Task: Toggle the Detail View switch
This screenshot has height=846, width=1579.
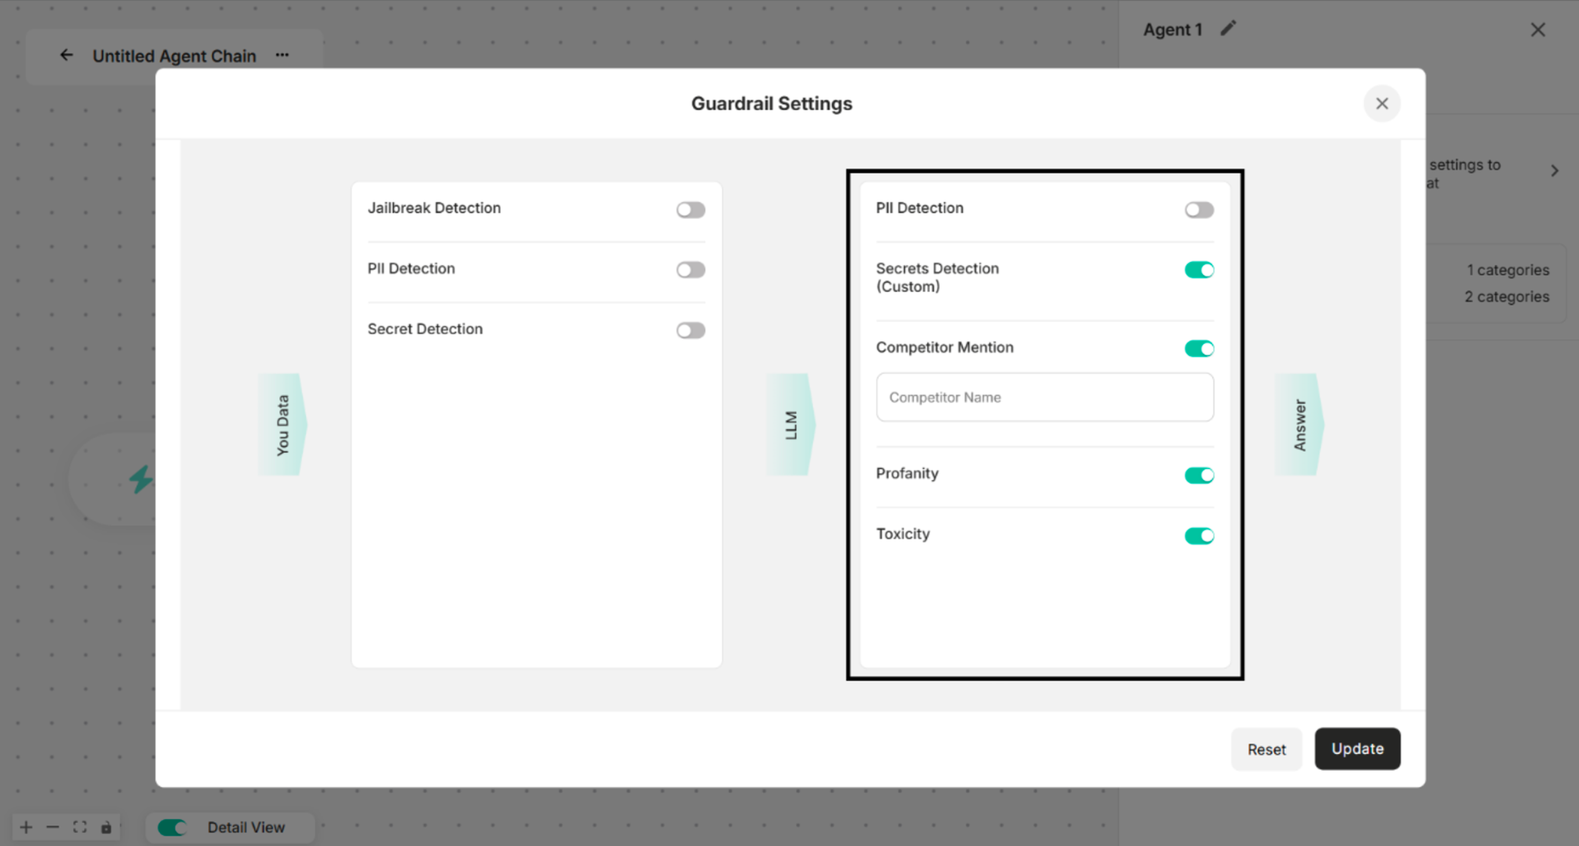Action: (x=172, y=827)
